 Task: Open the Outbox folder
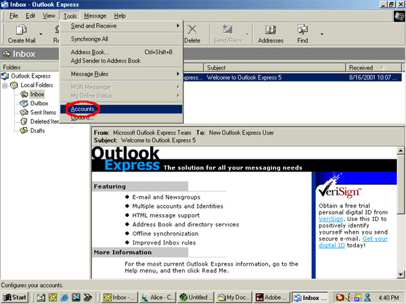(x=39, y=103)
